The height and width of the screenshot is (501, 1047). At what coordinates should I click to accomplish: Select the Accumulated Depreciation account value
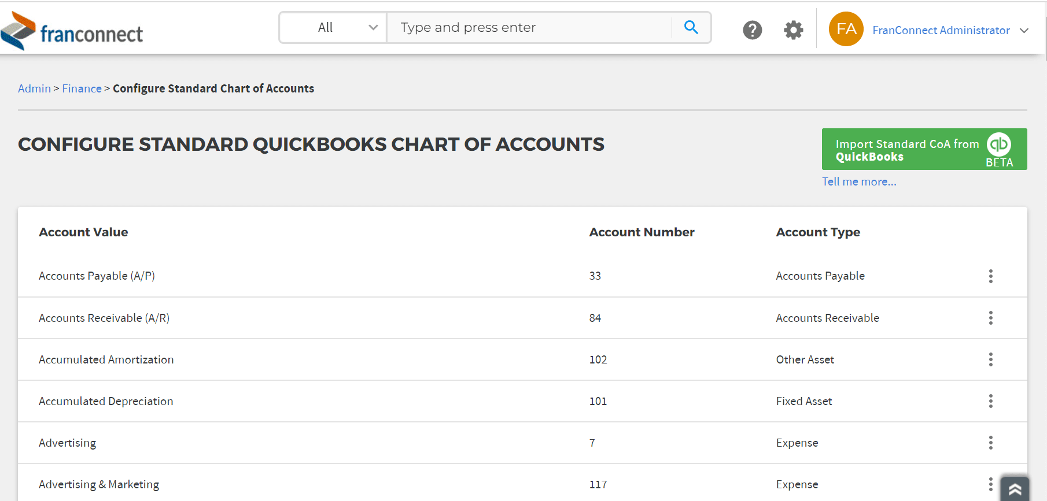(x=106, y=401)
